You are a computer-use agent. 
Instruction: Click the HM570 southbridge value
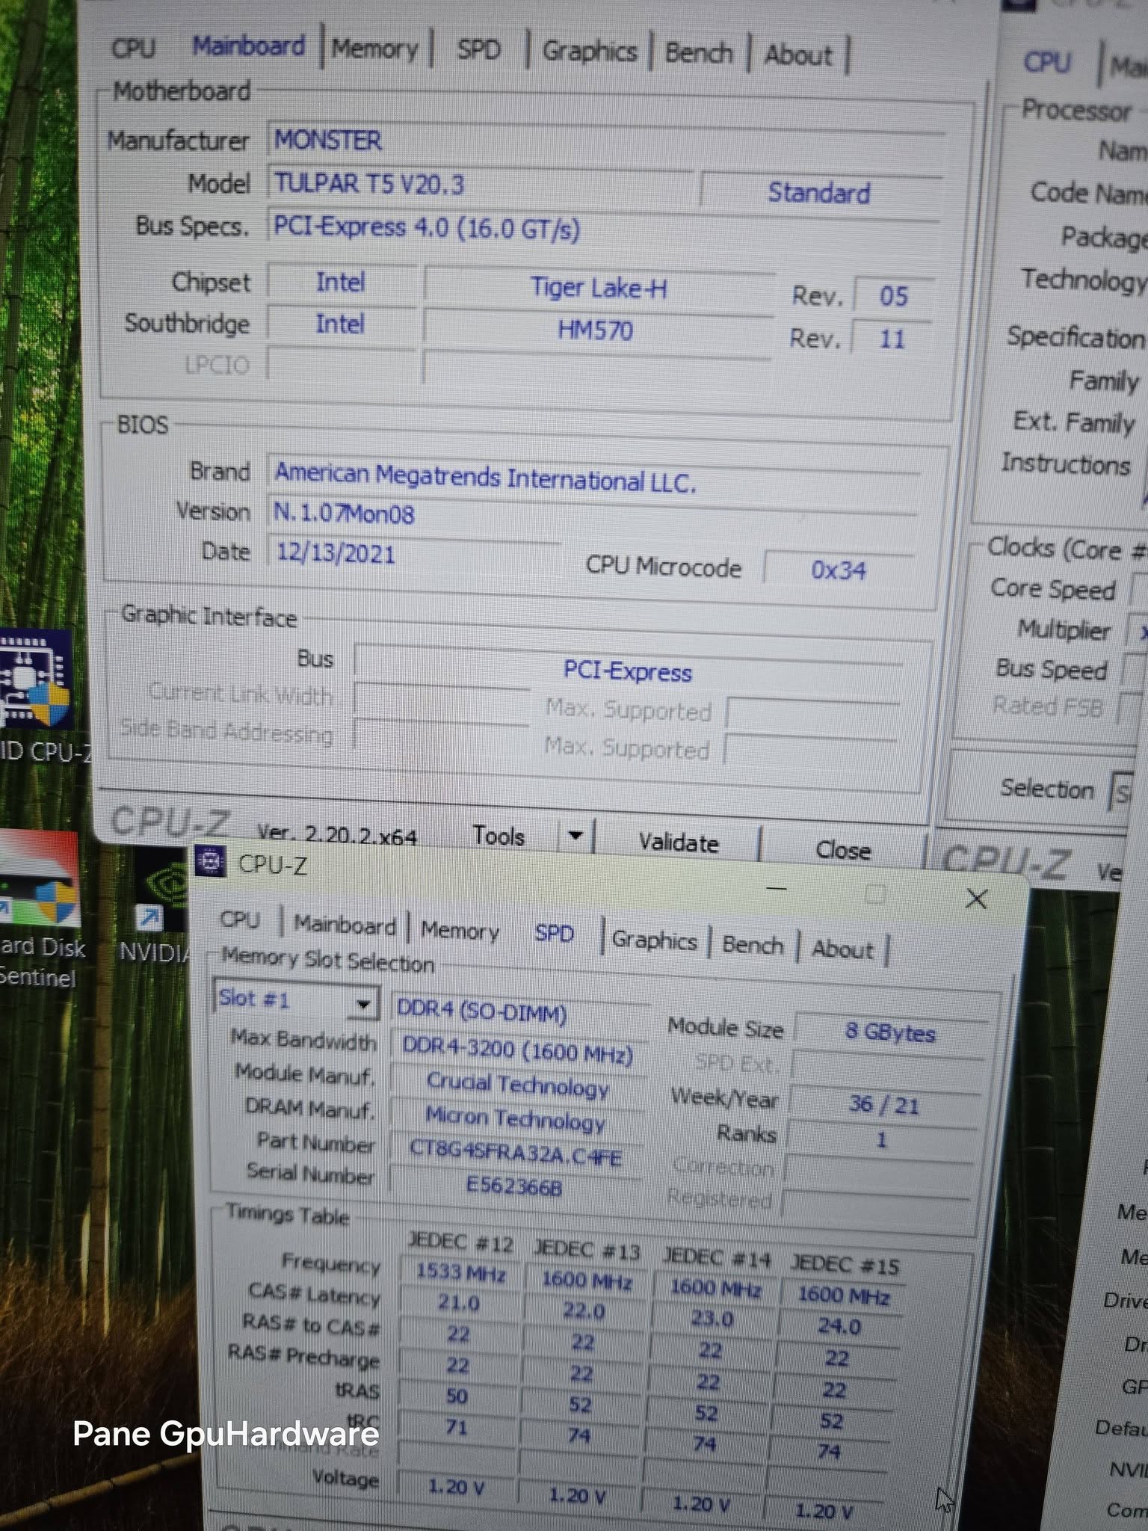596,330
